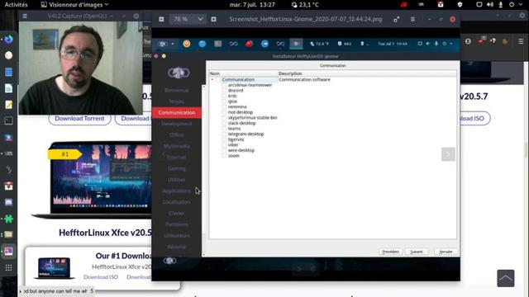Image resolution: width=529 pixels, height=297 pixels.
Task: Open the clock and calendar menu
Action: (x=252, y=5)
